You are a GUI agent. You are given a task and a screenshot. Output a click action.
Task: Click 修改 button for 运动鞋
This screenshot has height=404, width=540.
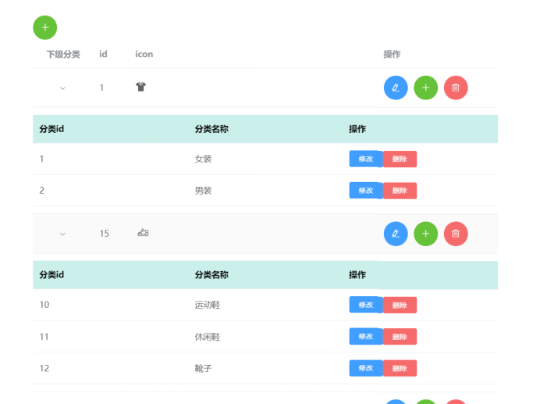(365, 305)
